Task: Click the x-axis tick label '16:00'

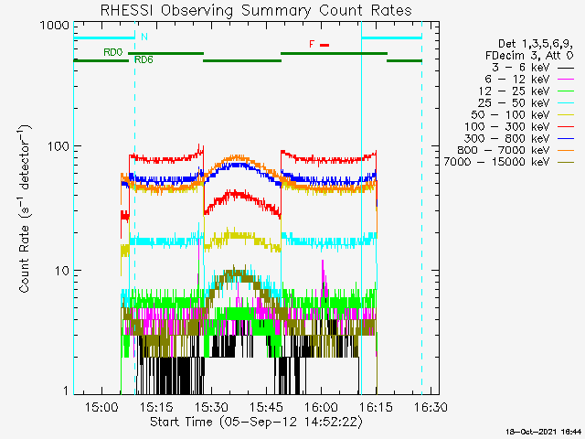Action: click(321, 407)
